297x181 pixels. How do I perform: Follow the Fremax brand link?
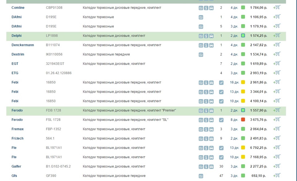(18, 129)
